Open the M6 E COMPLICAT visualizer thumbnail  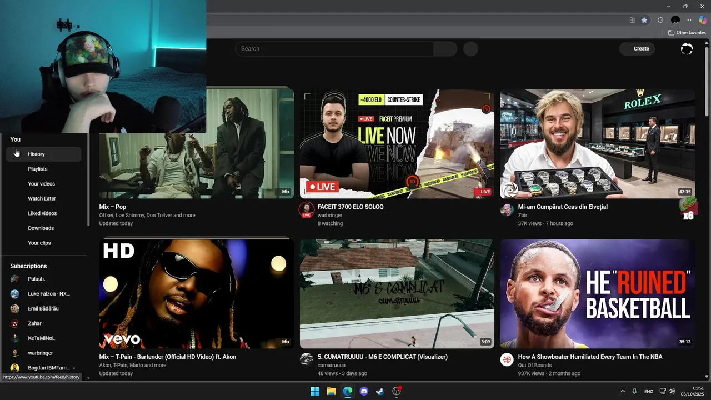[397, 294]
